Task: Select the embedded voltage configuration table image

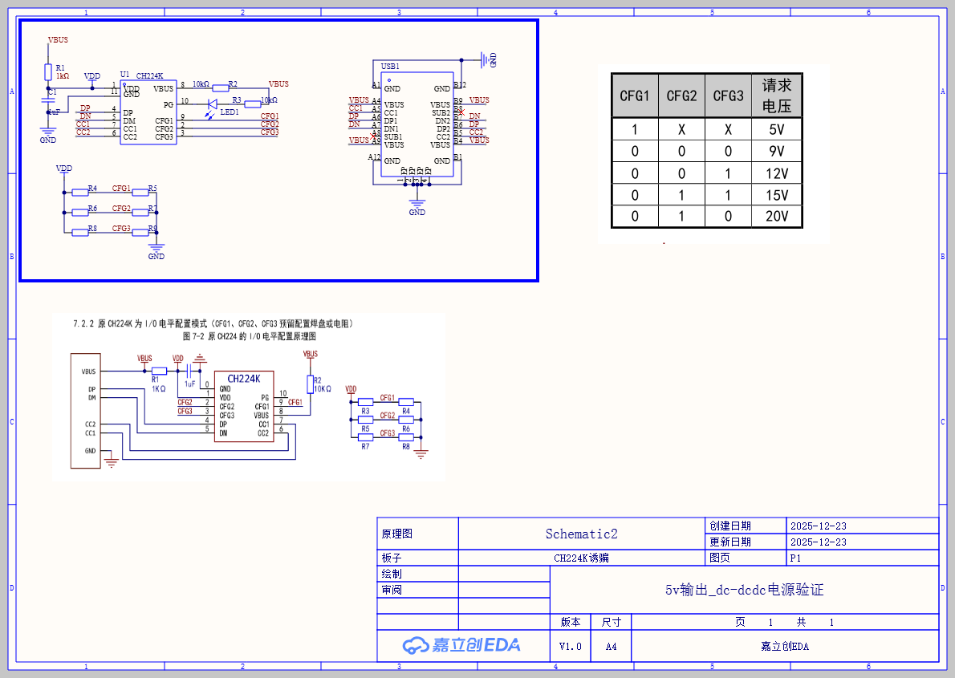Action: (713, 153)
